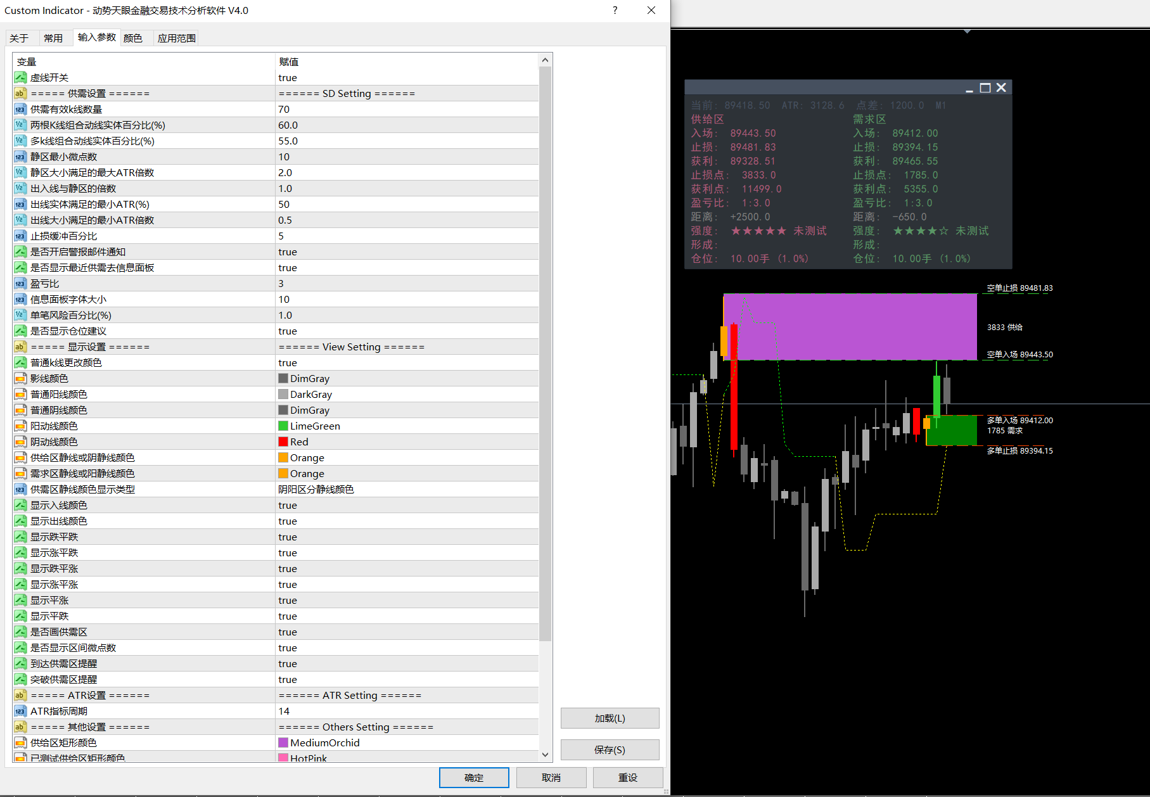Select the icon next to 到达供需区提醒
This screenshot has height=797, width=1150.
(x=20, y=663)
